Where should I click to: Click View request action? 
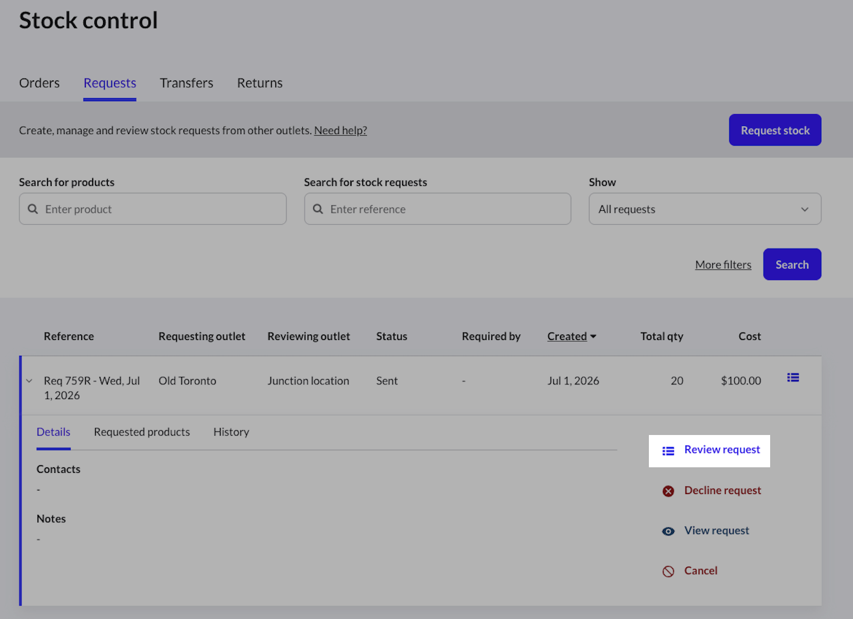pyautogui.click(x=717, y=531)
